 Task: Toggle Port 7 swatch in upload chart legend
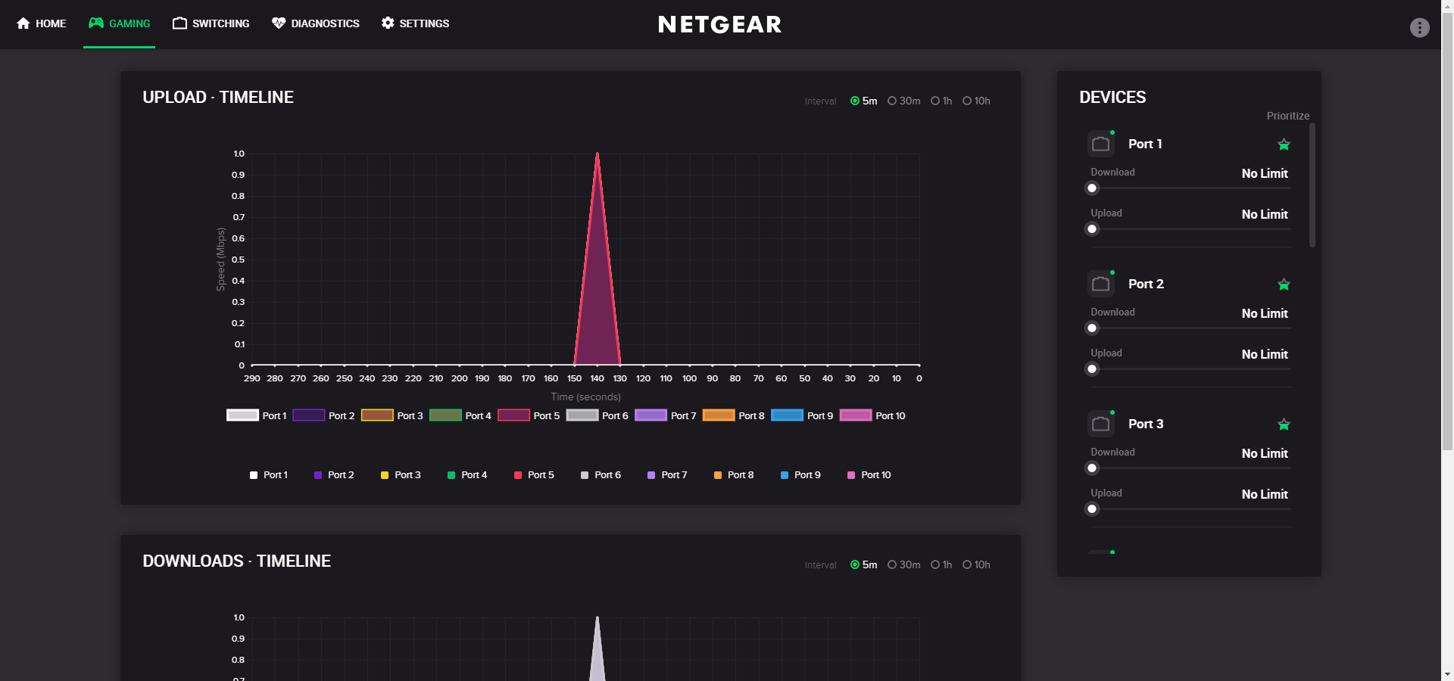(651, 415)
